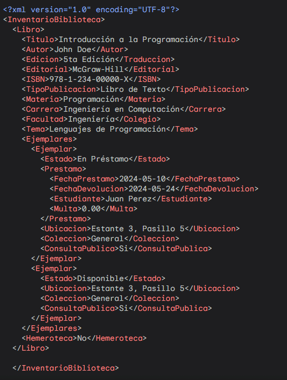This screenshot has width=287, height=380.
Task: Click the return date 2024-05-24
Action: [x=152, y=189]
